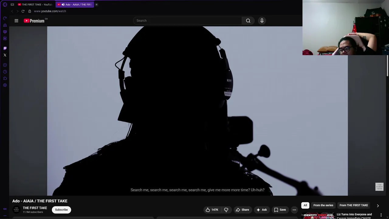Open Liz Turns Into Everyone thumbnail
389x219 pixels.
(318, 215)
